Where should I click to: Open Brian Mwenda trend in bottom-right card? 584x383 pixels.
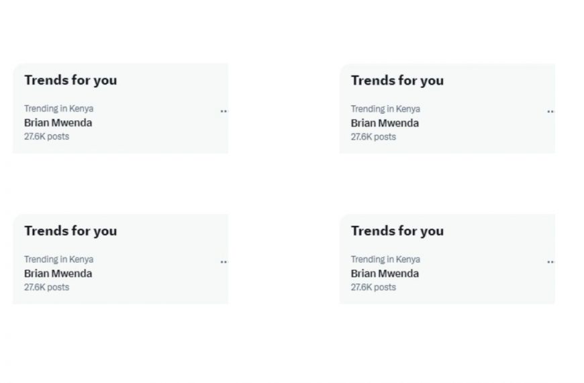(385, 273)
